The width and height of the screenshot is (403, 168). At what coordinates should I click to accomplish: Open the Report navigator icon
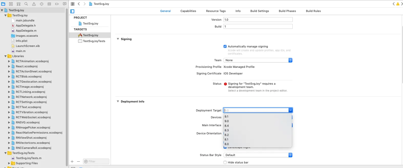(65, 4)
